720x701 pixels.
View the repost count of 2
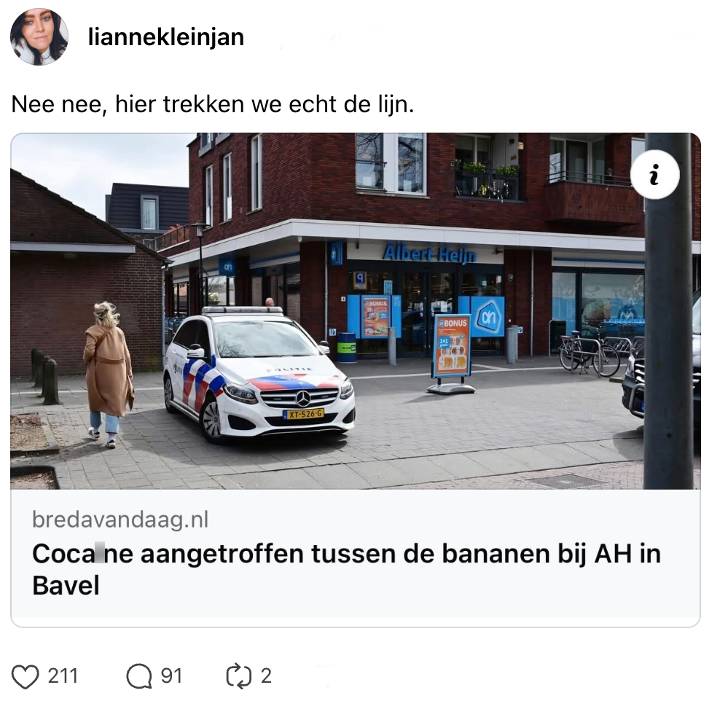pos(266,676)
